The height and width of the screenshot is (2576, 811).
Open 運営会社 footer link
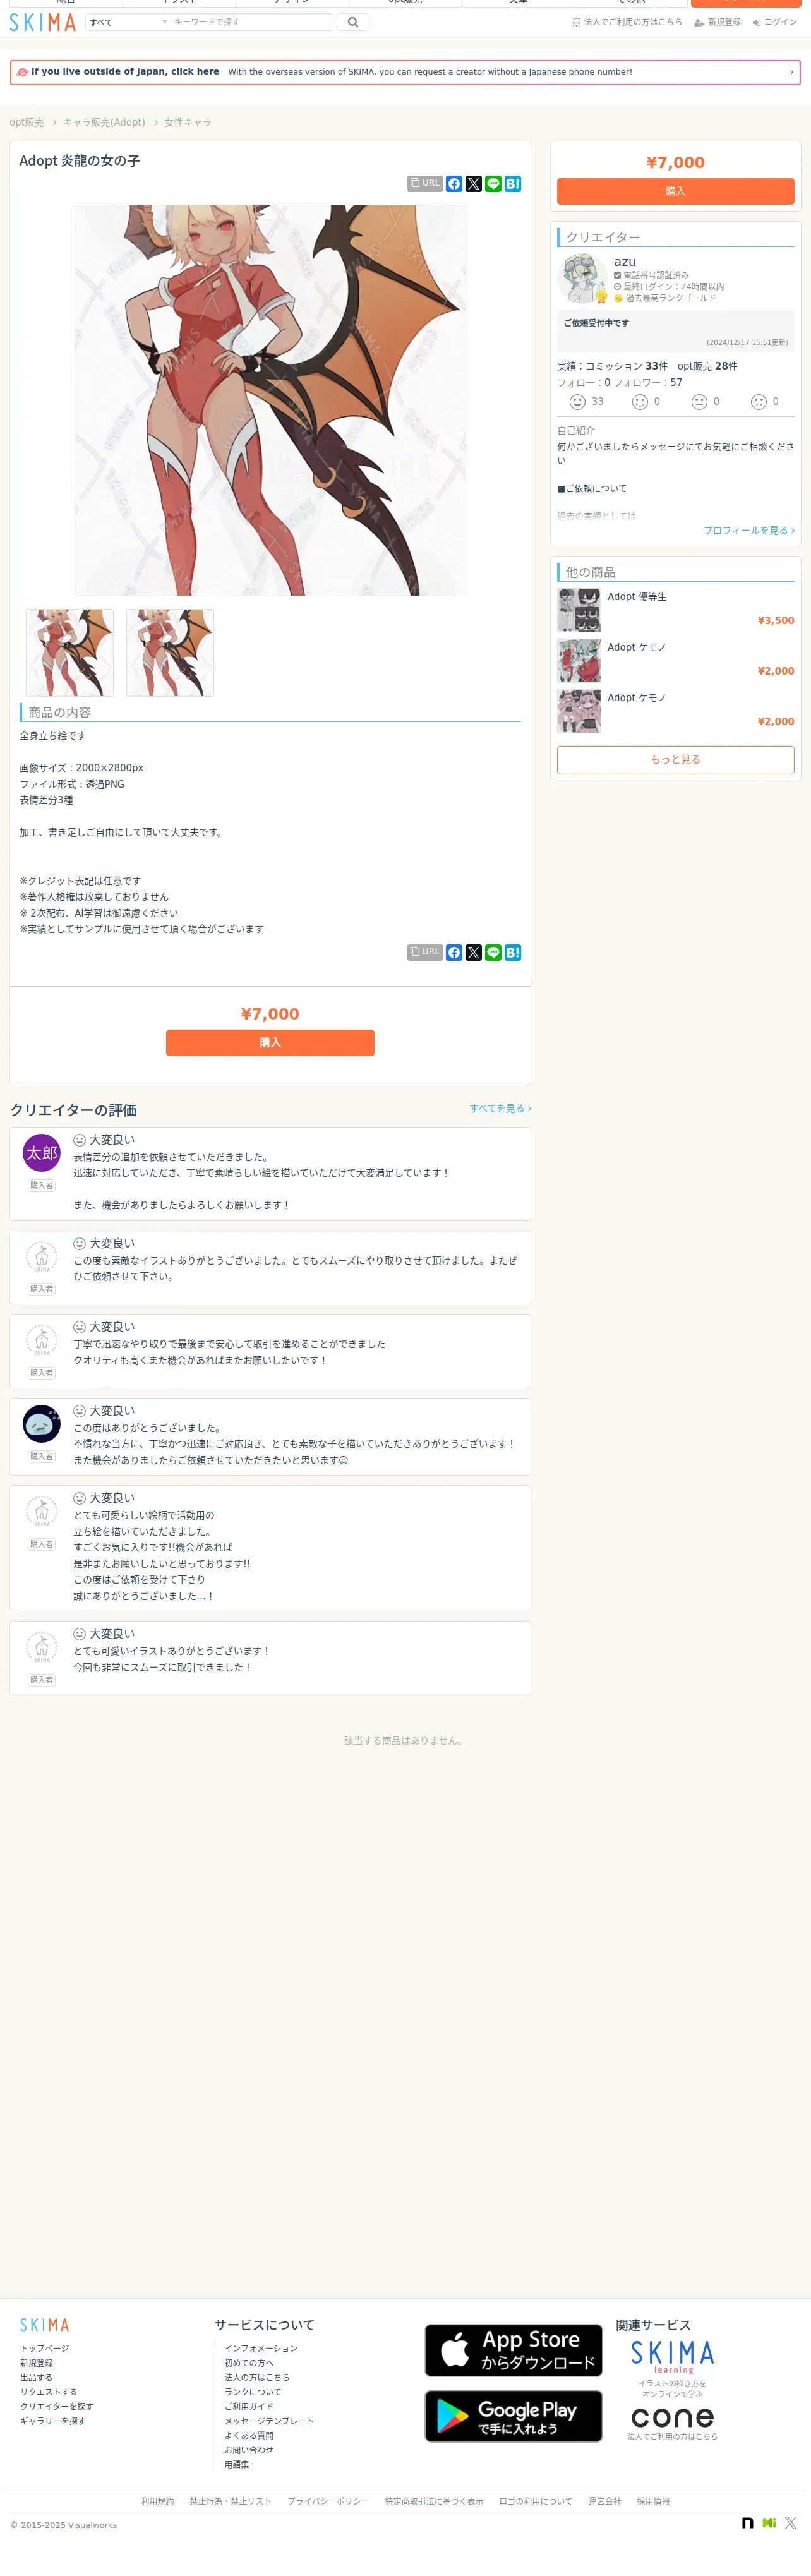click(604, 2501)
